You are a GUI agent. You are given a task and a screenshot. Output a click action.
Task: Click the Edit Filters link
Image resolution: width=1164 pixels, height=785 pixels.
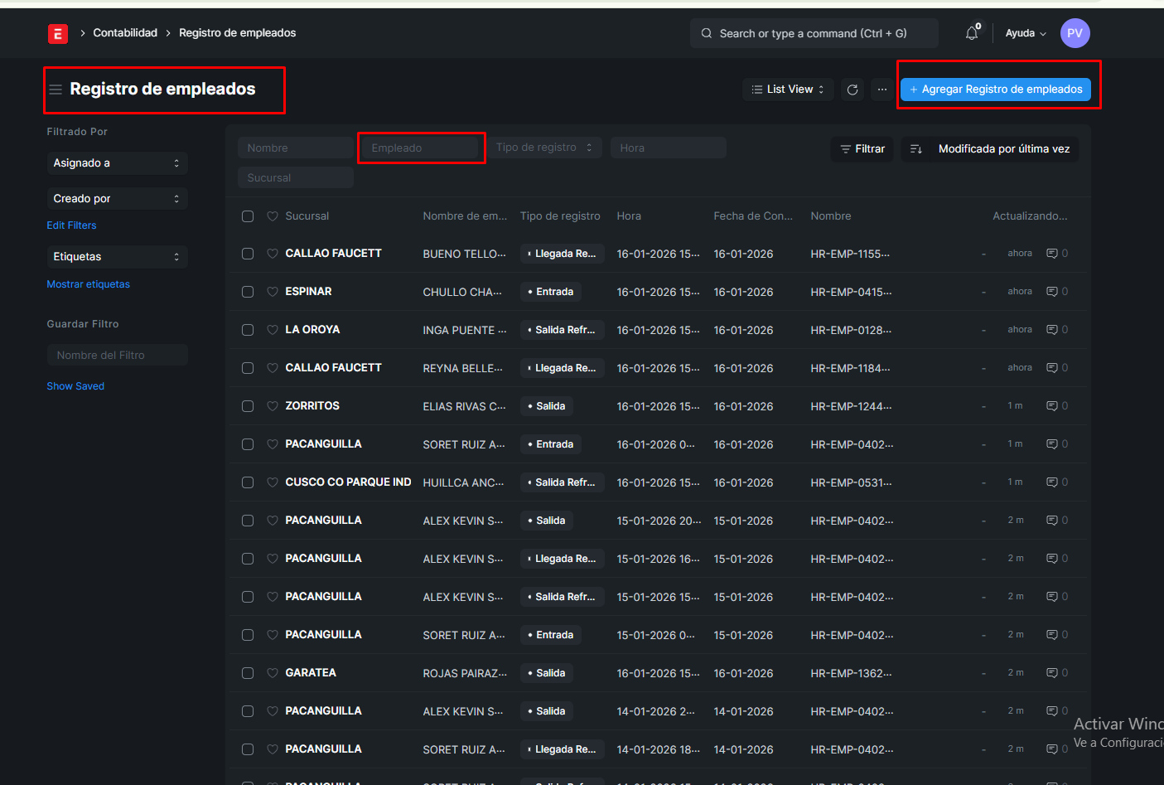tap(71, 225)
